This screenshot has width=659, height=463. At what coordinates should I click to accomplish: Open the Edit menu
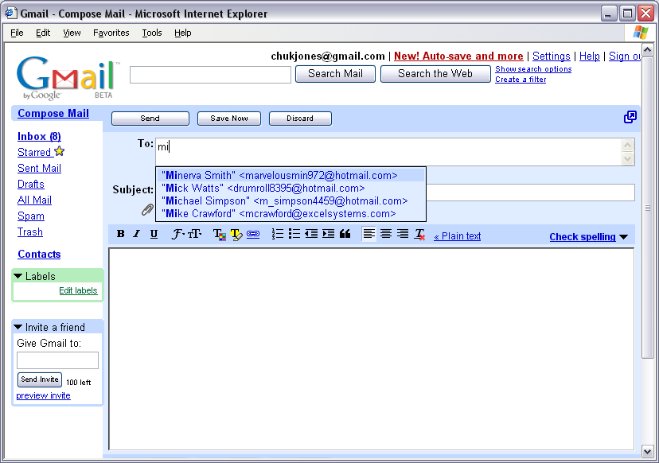[43, 33]
